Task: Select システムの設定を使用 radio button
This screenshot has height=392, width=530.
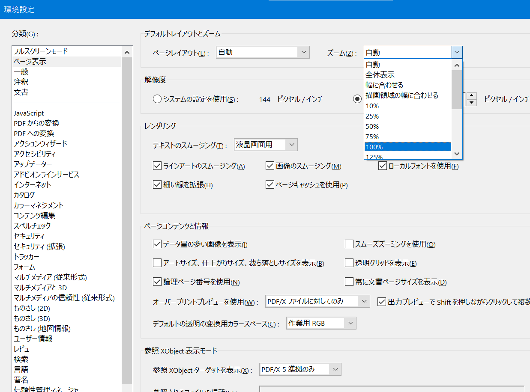Action: tap(157, 99)
